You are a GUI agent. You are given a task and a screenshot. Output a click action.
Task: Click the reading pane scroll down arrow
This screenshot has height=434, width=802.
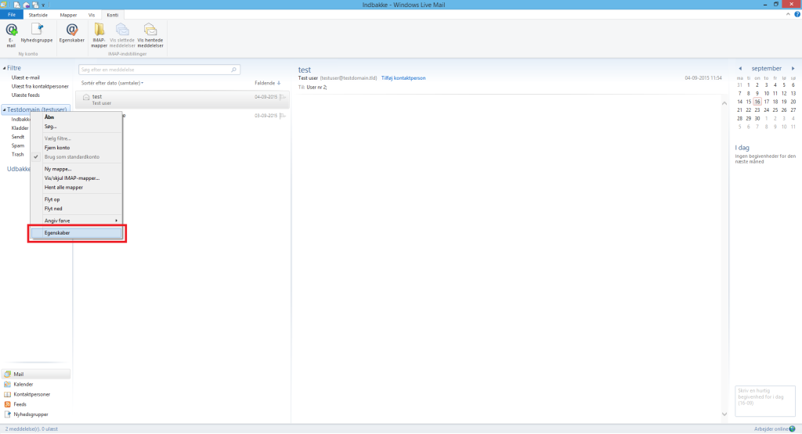click(724, 414)
